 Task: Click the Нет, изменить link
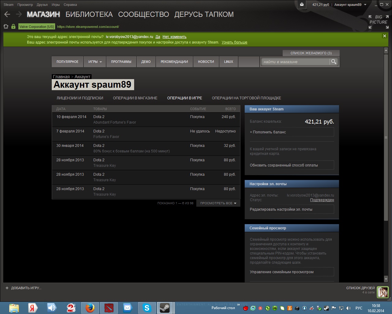(x=174, y=37)
